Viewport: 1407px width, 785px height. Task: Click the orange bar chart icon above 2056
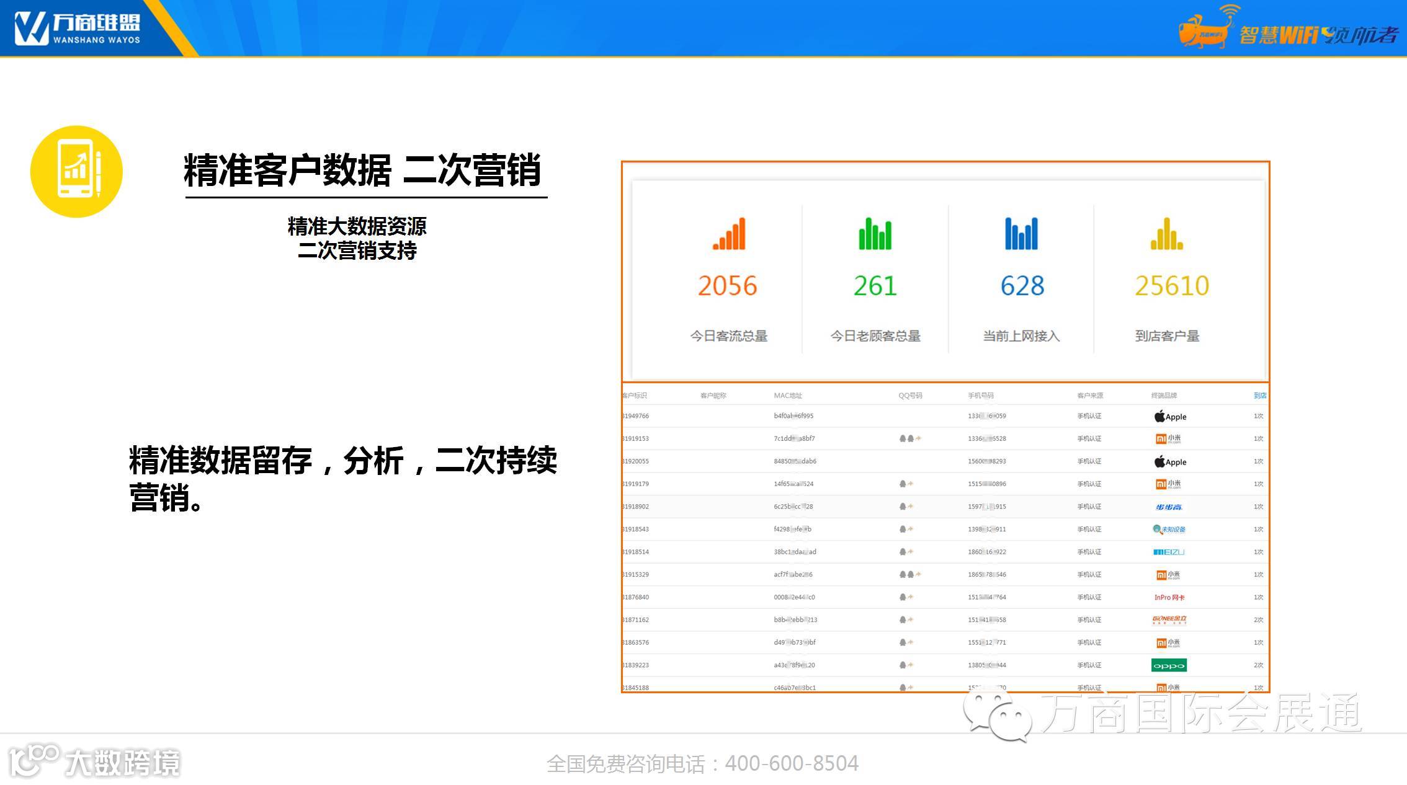[728, 234]
